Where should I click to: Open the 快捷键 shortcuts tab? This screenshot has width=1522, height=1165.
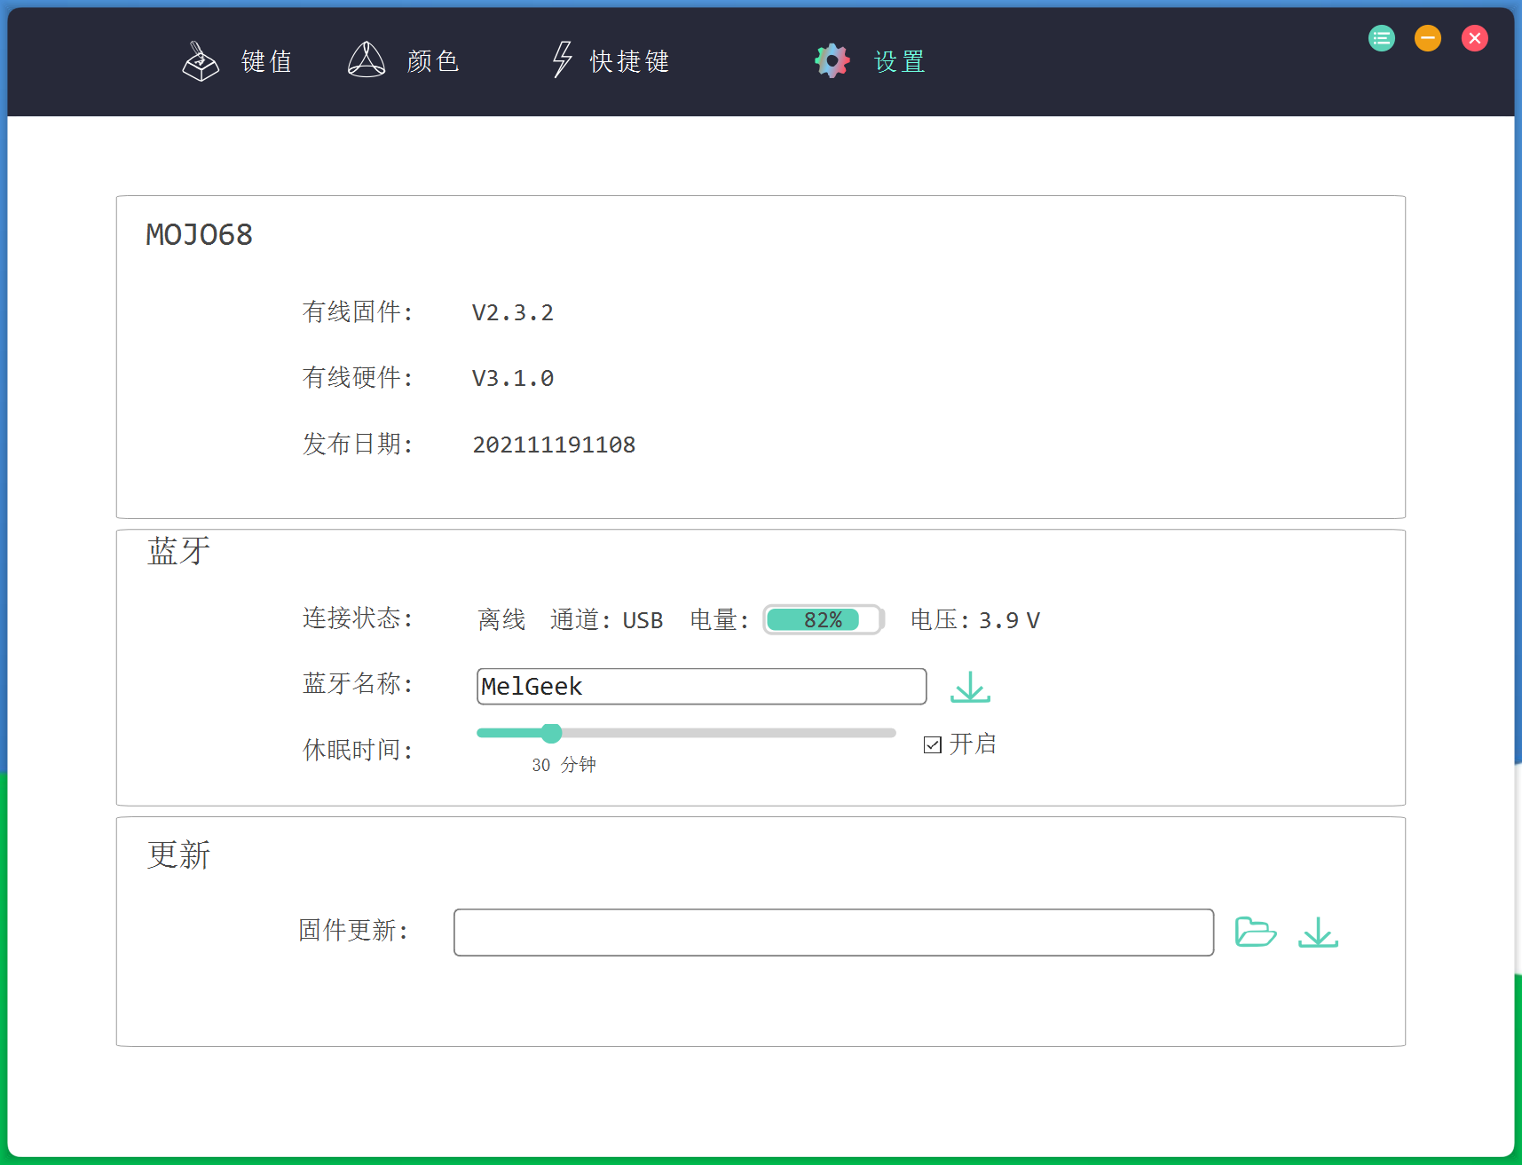click(x=630, y=61)
